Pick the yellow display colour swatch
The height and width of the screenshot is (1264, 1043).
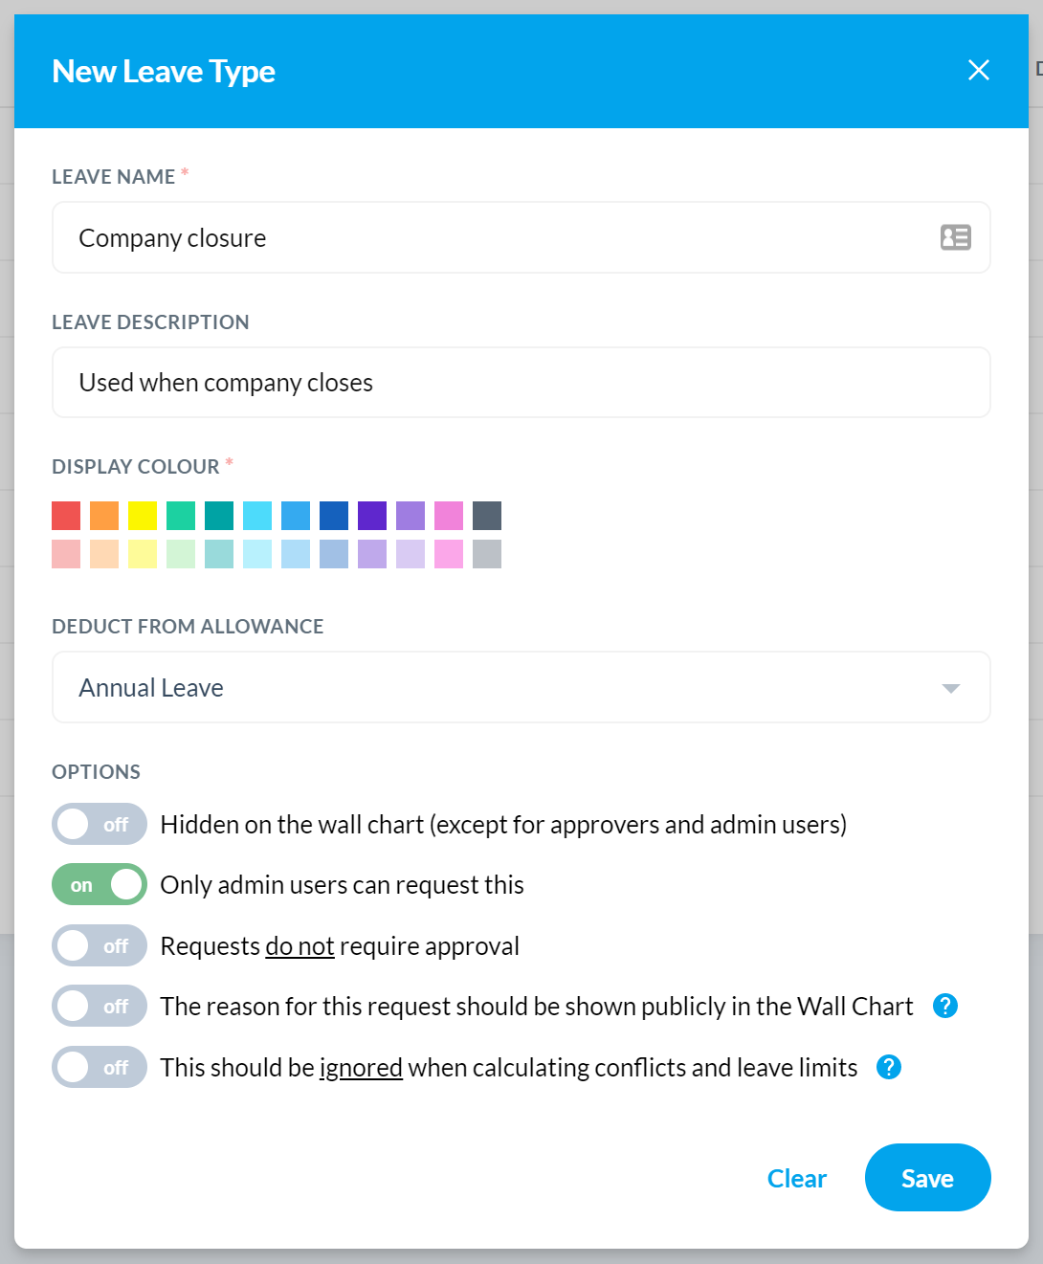tap(143, 516)
